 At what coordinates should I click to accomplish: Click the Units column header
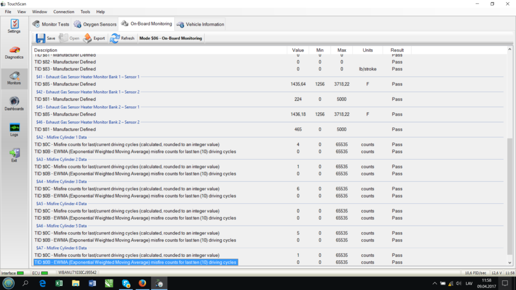click(x=367, y=50)
